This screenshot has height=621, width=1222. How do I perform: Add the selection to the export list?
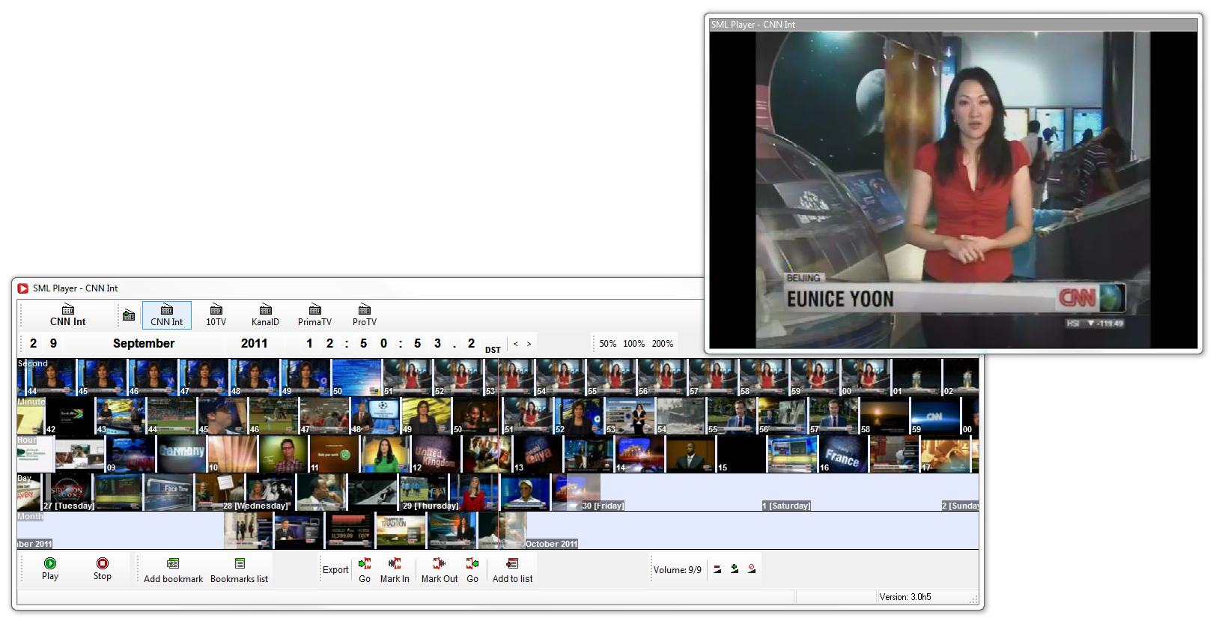pos(512,570)
